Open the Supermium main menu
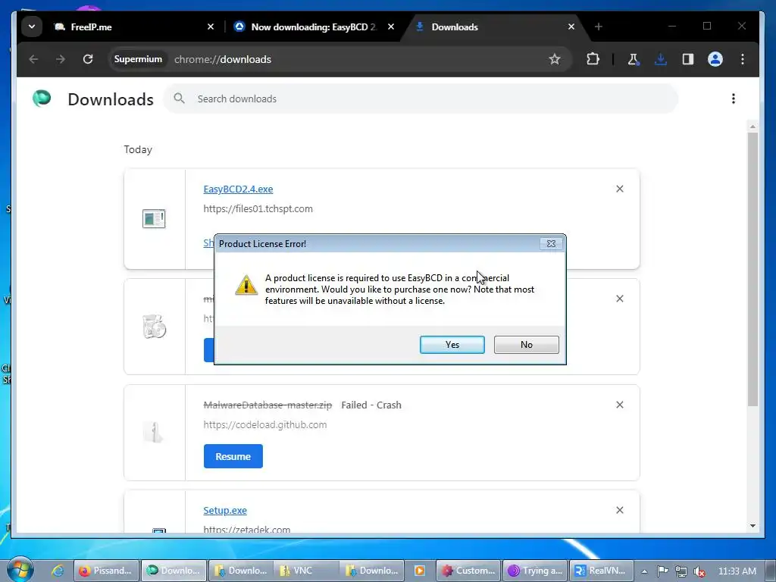 pyautogui.click(x=743, y=59)
